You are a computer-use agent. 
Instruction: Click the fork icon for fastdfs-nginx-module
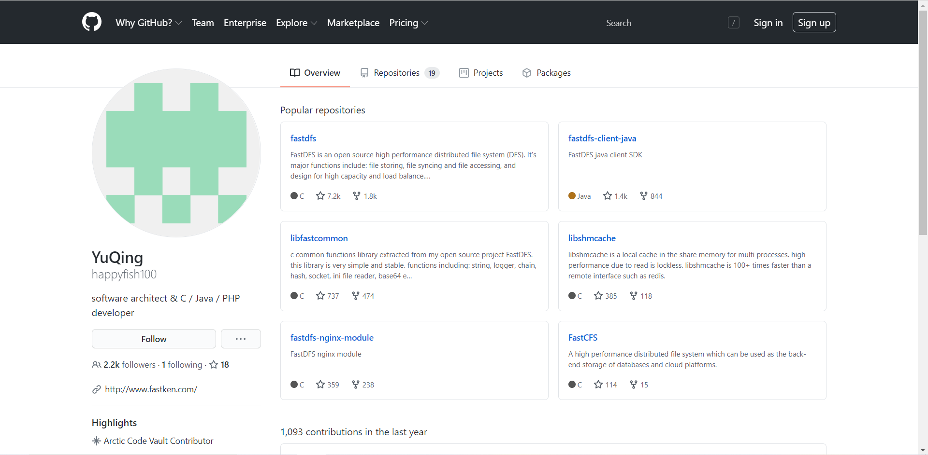(x=356, y=385)
